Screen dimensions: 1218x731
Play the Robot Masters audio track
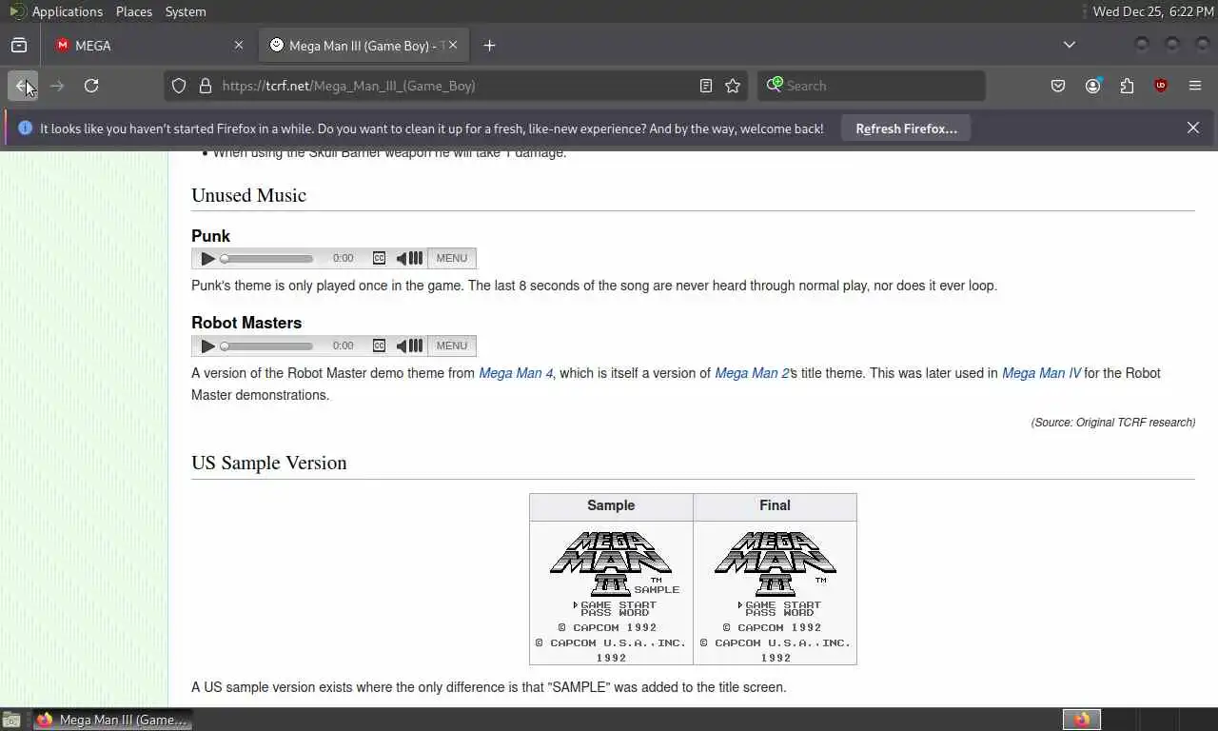[x=208, y=346]
